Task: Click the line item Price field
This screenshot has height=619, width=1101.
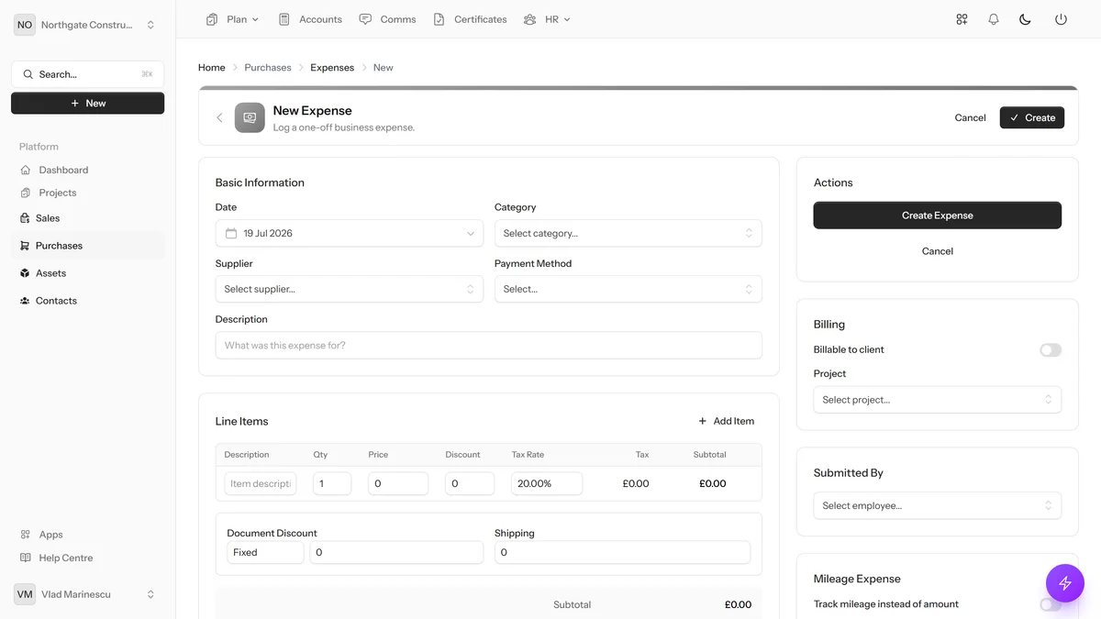Action: (x=398, y=483)
